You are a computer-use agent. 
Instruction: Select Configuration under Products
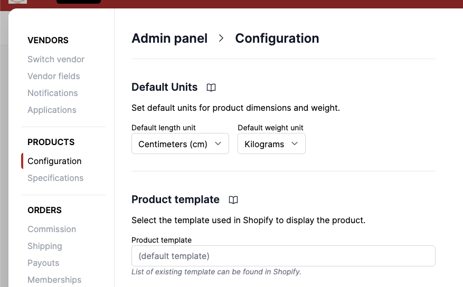coord(54,161)
